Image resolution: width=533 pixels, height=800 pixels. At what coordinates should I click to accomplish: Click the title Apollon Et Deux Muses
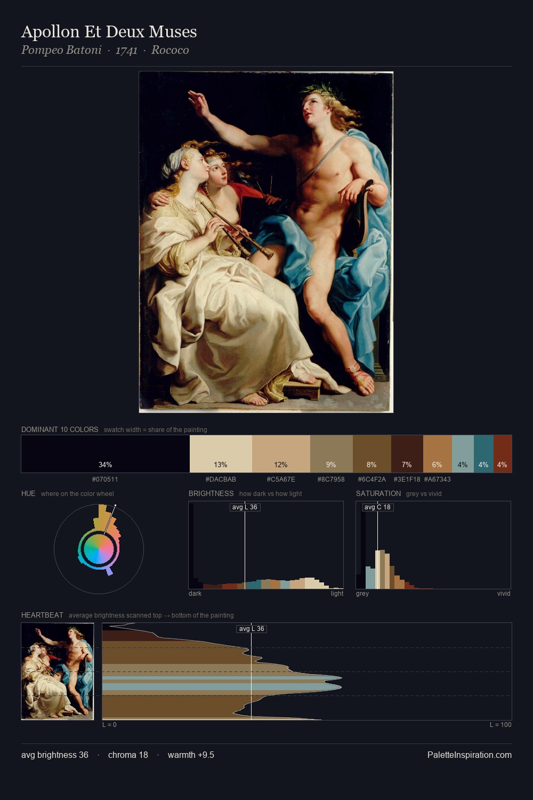[x=109, y=32]
